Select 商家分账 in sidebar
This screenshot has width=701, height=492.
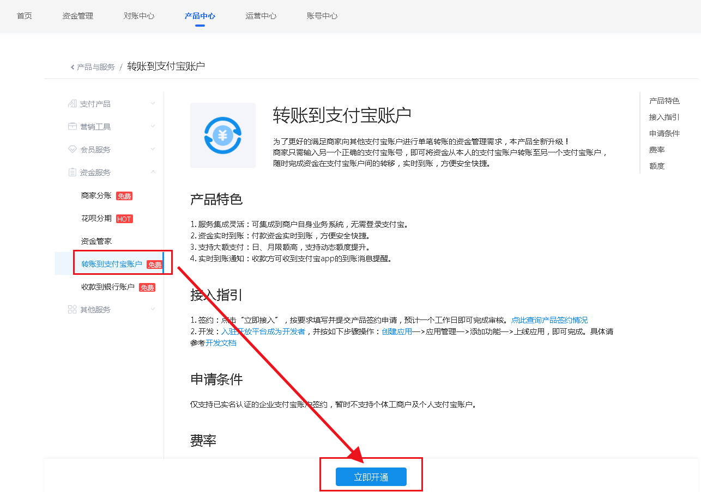pyautogui.click(x=96, y=195)
